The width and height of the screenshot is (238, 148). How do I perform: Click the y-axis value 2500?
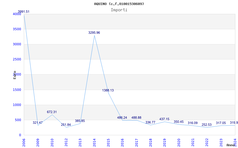pyautogui.click(x=17, y=59)
